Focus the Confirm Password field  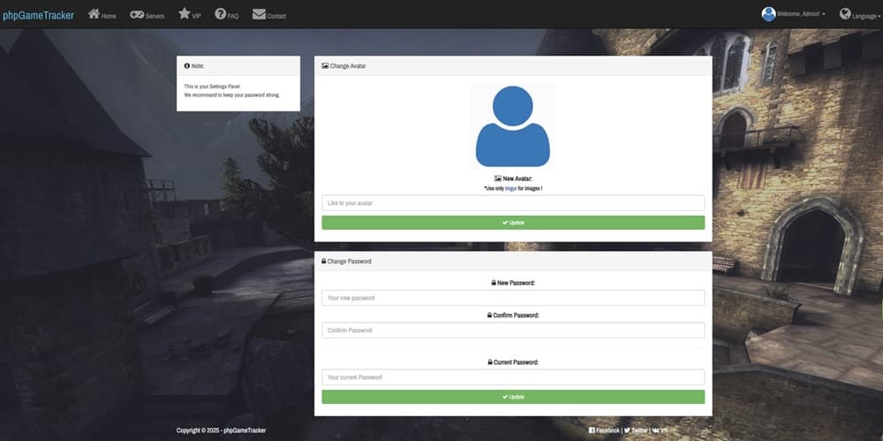(x=513, y=331)
